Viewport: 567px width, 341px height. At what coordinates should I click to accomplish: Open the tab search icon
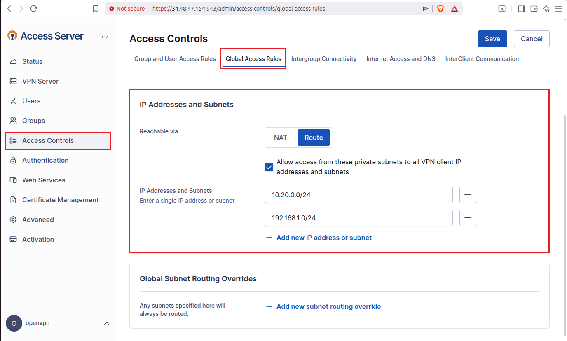click(502, 9)
